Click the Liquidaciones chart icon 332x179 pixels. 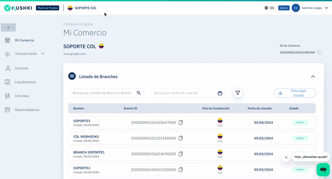(8, 82)
